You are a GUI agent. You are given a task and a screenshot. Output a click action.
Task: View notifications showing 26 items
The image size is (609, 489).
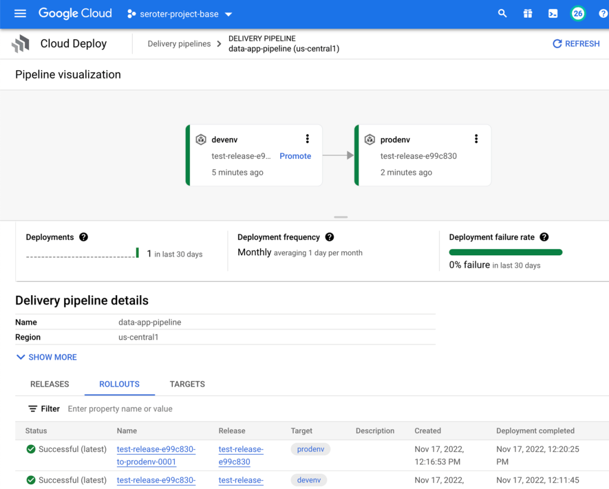pos(577,13)
